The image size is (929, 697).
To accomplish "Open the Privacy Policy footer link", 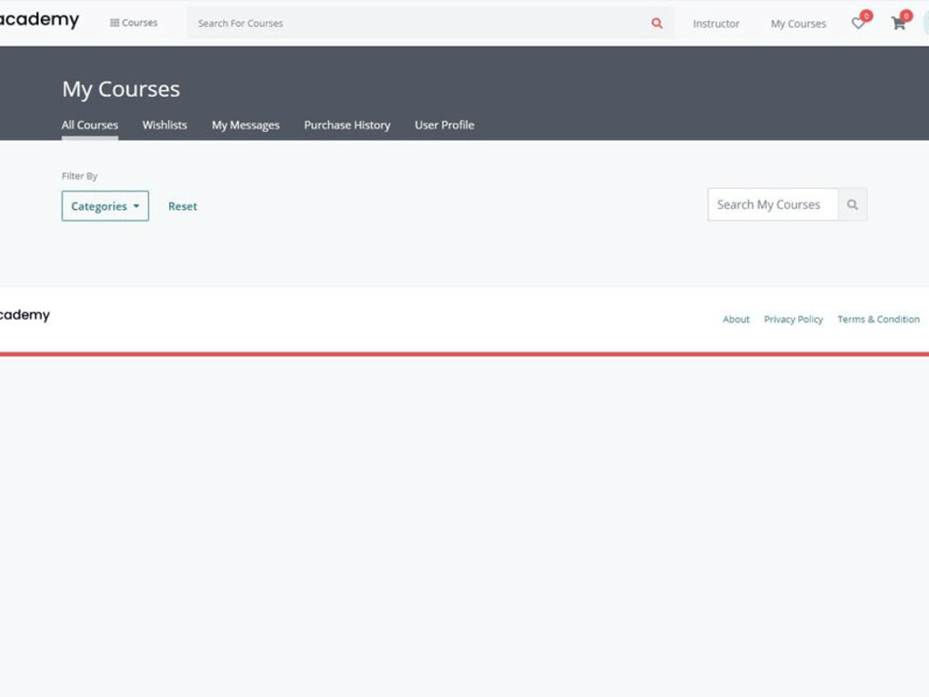I will pyautogui.click(x=793, y=320).
